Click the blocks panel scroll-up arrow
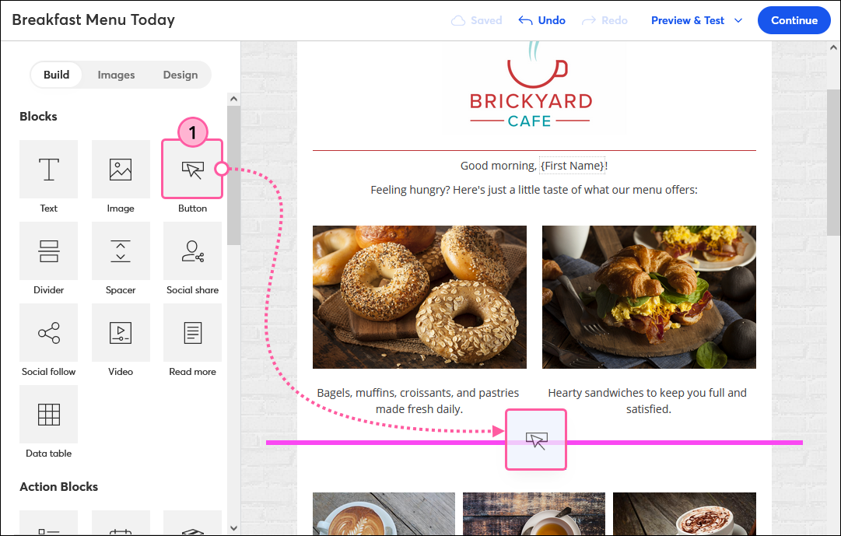Viewport: 841px width, 536px height. coord(233,99)
